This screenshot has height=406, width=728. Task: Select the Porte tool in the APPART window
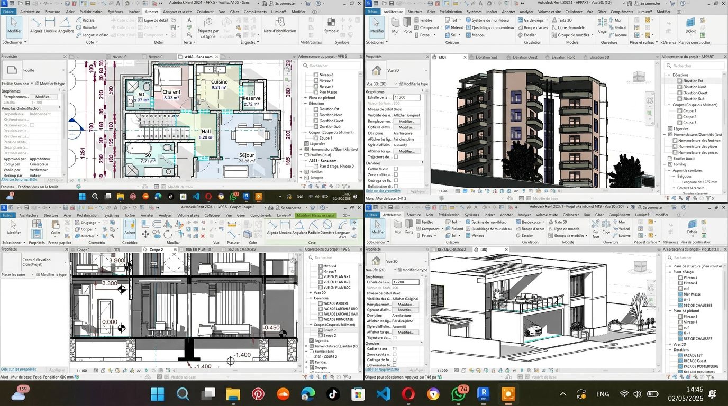(x=407, y=25)
